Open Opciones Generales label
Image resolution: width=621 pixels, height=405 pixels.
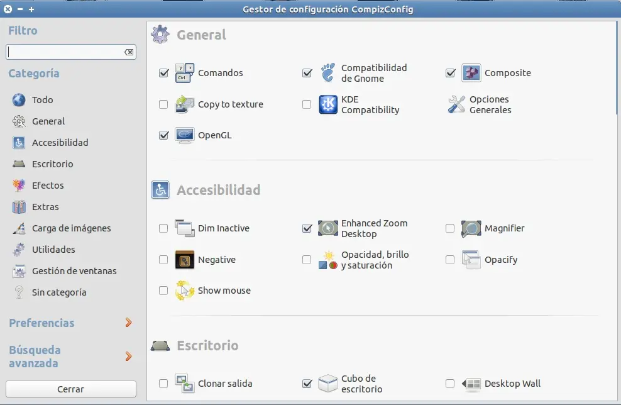point(490,104)
